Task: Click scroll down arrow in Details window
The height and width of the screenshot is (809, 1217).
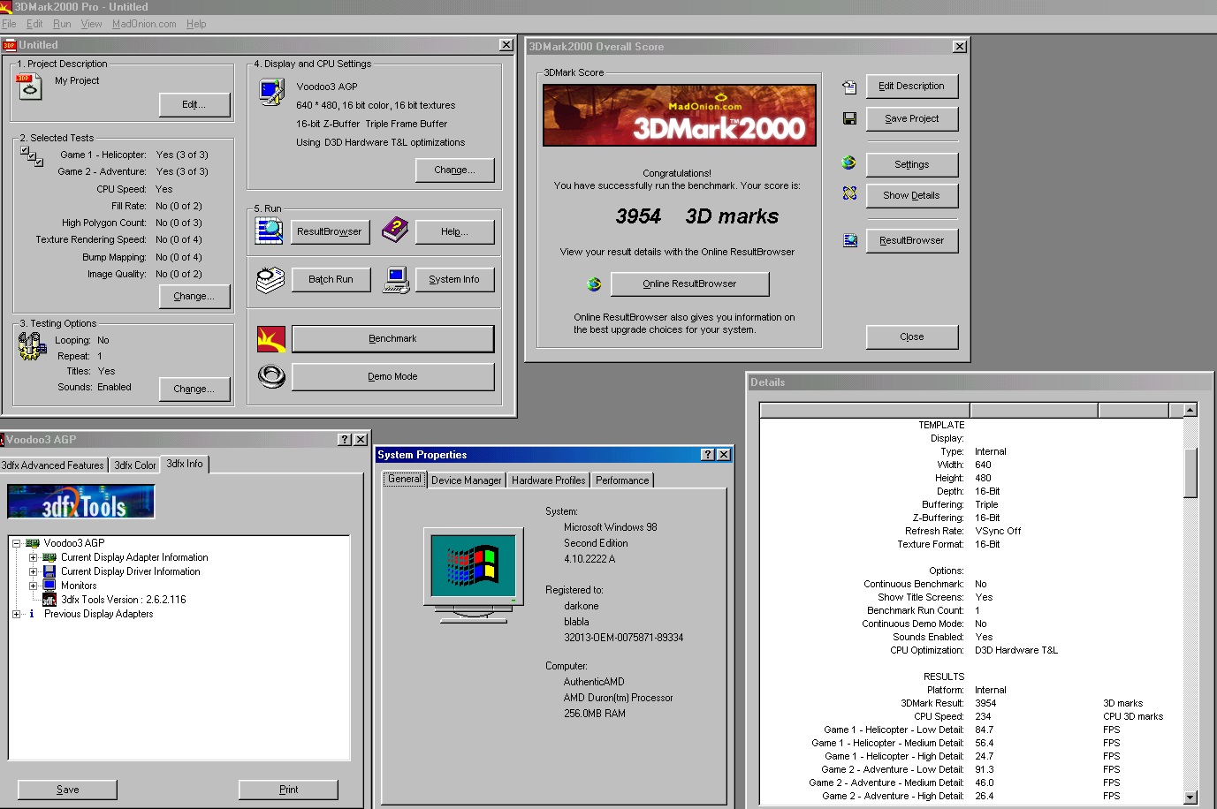Action: 1190,797
